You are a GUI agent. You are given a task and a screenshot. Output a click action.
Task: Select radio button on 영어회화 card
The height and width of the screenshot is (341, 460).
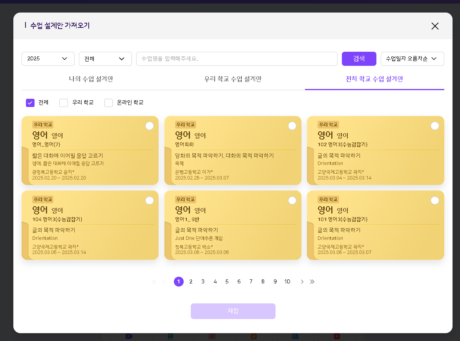(x=292, y=126)
